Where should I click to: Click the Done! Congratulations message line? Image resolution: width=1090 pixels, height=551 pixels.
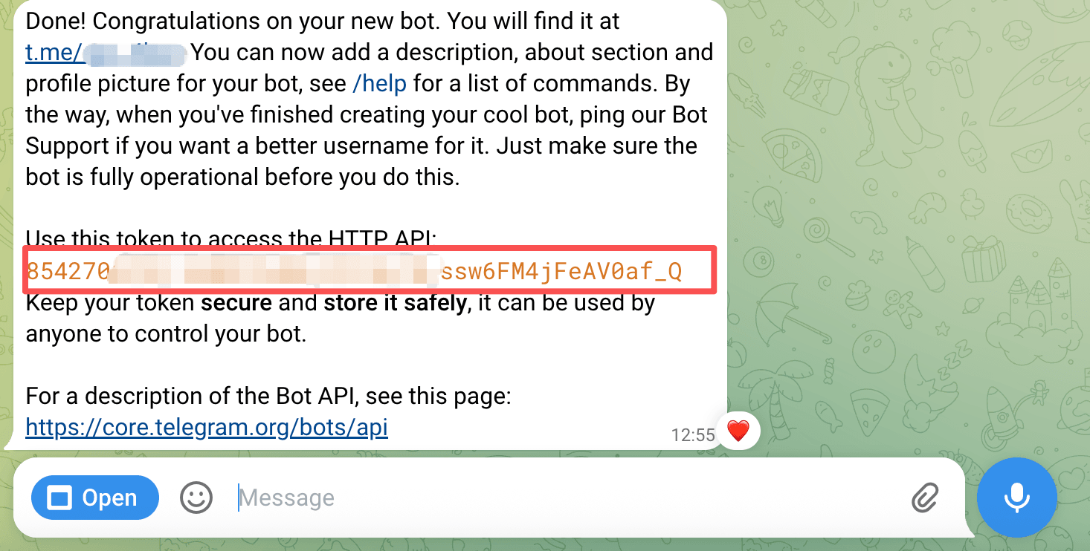323,22
